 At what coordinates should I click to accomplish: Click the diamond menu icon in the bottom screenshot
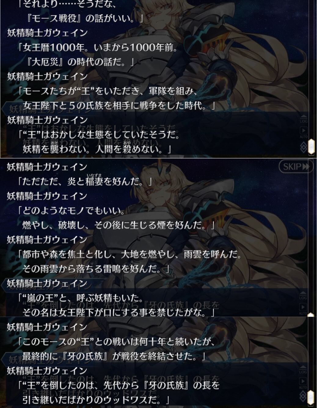coord(303,396)
